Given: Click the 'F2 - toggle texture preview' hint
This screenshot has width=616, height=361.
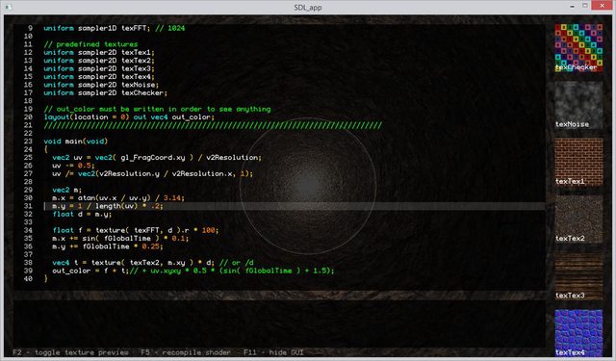Looking at the screenshot, I should pos(70,352).
